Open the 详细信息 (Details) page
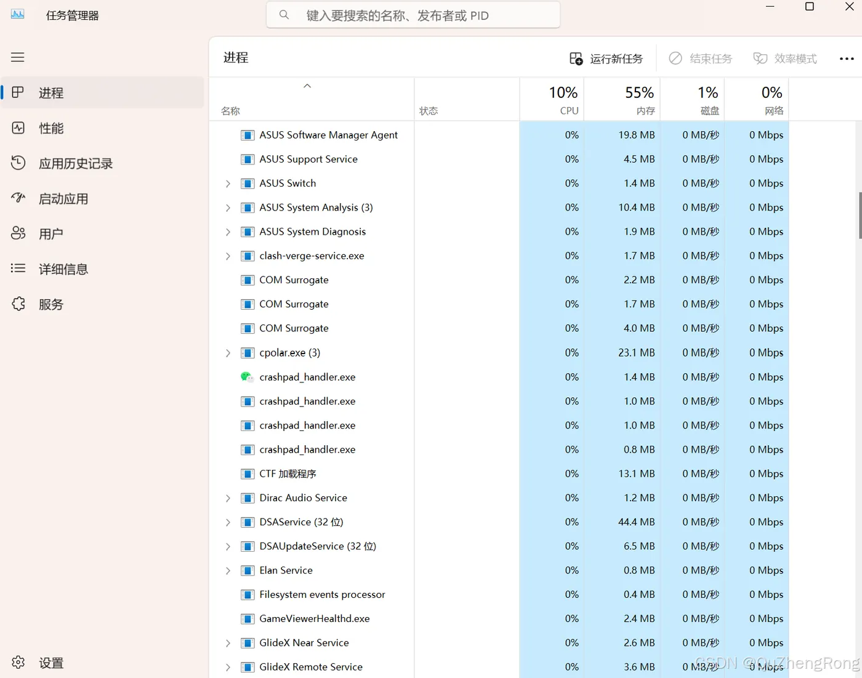Viewport: 862px width, 678px height. point(103,268)
